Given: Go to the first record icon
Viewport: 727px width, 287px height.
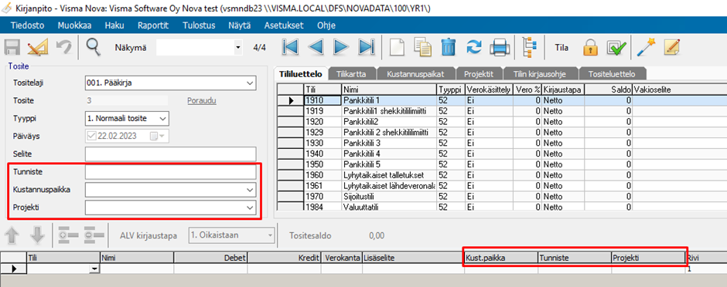Looking at the screenshot, I should (x=290, y=47).
